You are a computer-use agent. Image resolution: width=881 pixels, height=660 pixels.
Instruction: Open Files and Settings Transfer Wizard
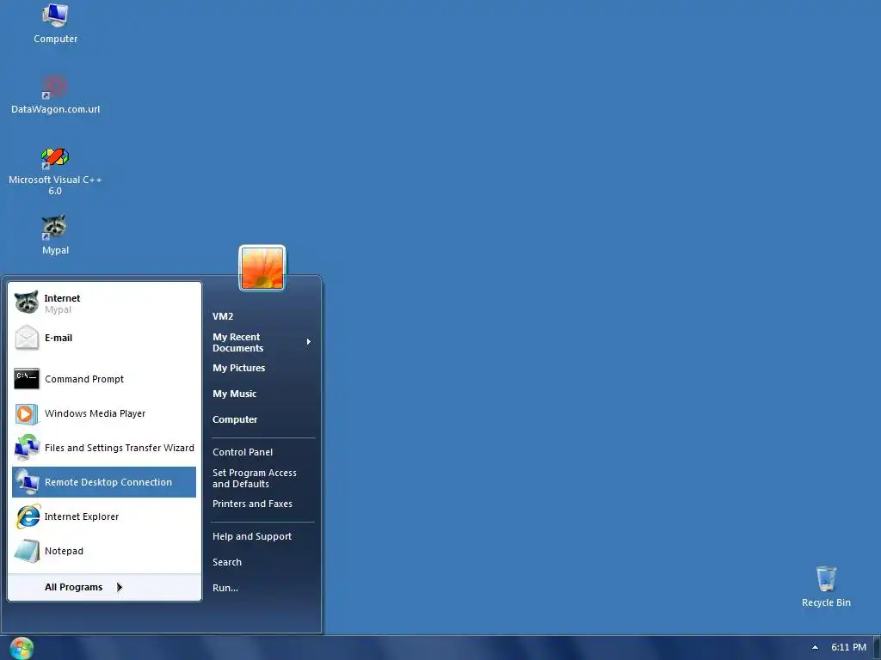coord(104,448)
